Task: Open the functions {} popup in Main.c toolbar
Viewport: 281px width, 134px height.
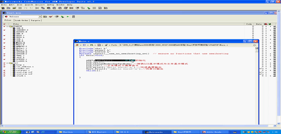Action: [85, 45]
